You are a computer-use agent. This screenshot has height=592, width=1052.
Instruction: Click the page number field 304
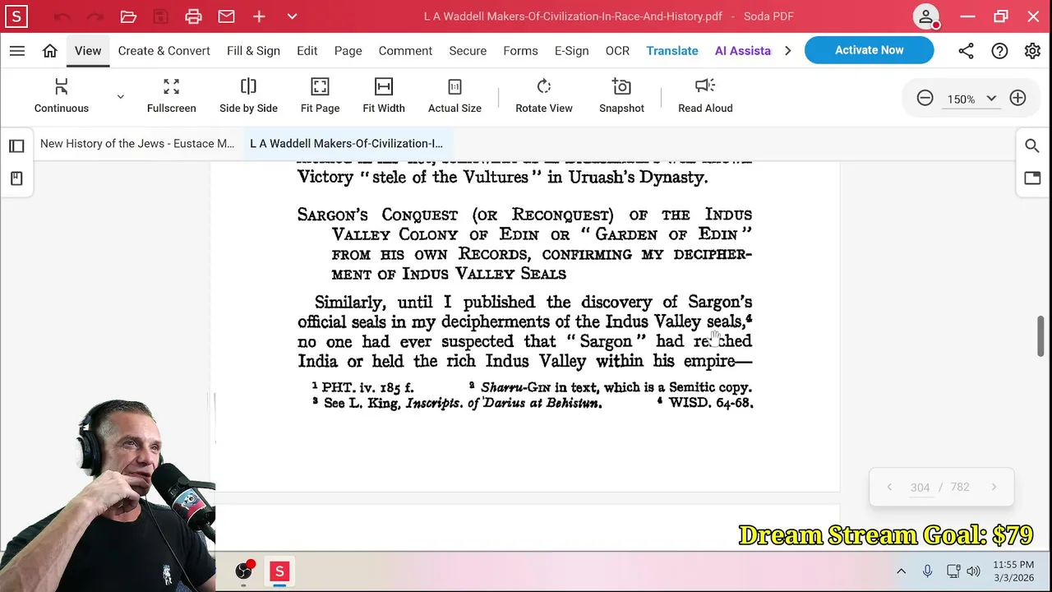pyautogui.click(x=920, y=488)
